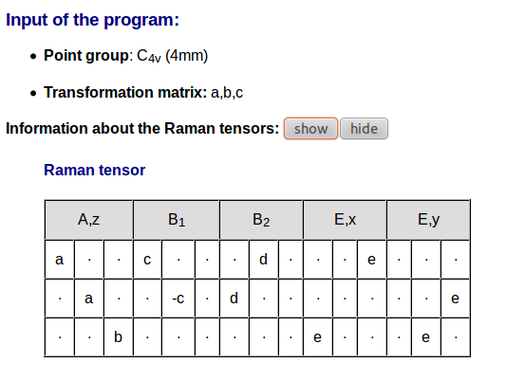Image resolution: width=507 pixels, height=381 pixels.
Task: Select the E,y column header
Action: (428, 220)
